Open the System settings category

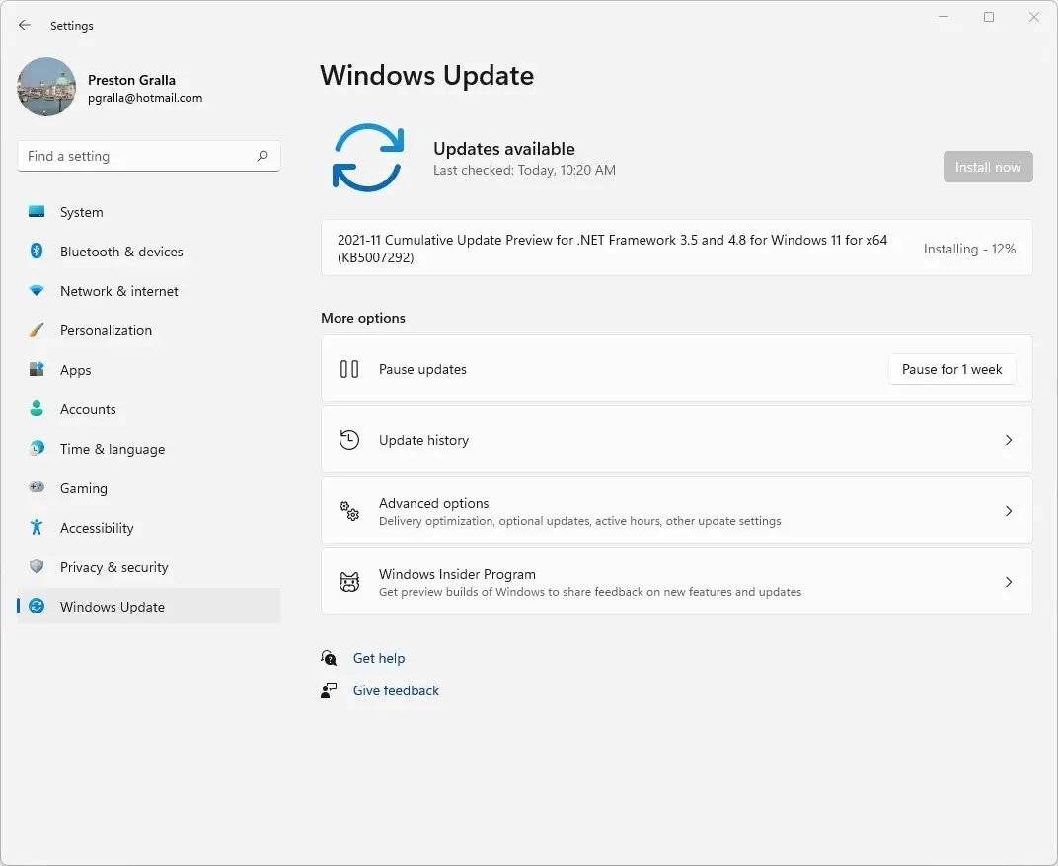click(148, 212)
